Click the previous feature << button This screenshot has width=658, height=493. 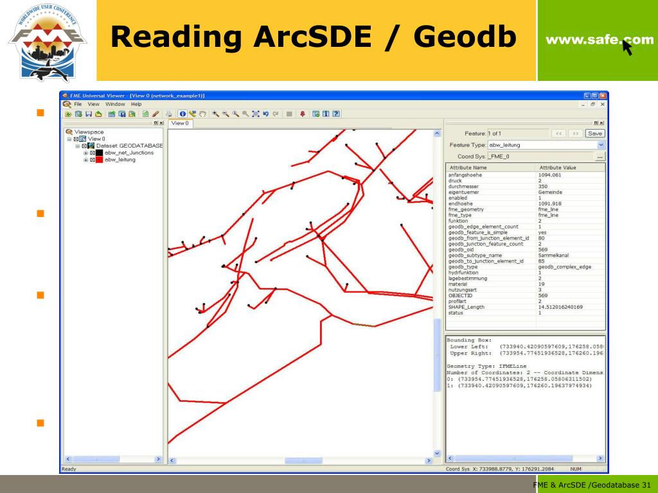point(558,134)
